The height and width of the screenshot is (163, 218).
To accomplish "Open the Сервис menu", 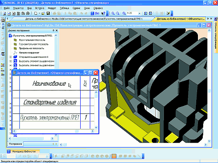I will [x=76, y=8].
